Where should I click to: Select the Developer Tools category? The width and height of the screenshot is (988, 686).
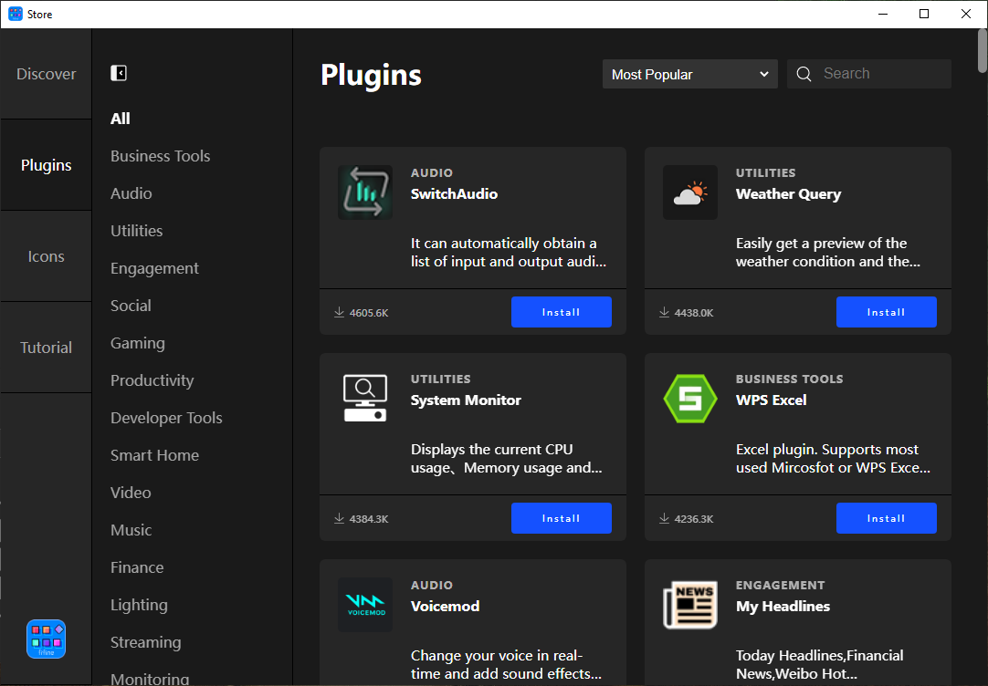[166, 418]
